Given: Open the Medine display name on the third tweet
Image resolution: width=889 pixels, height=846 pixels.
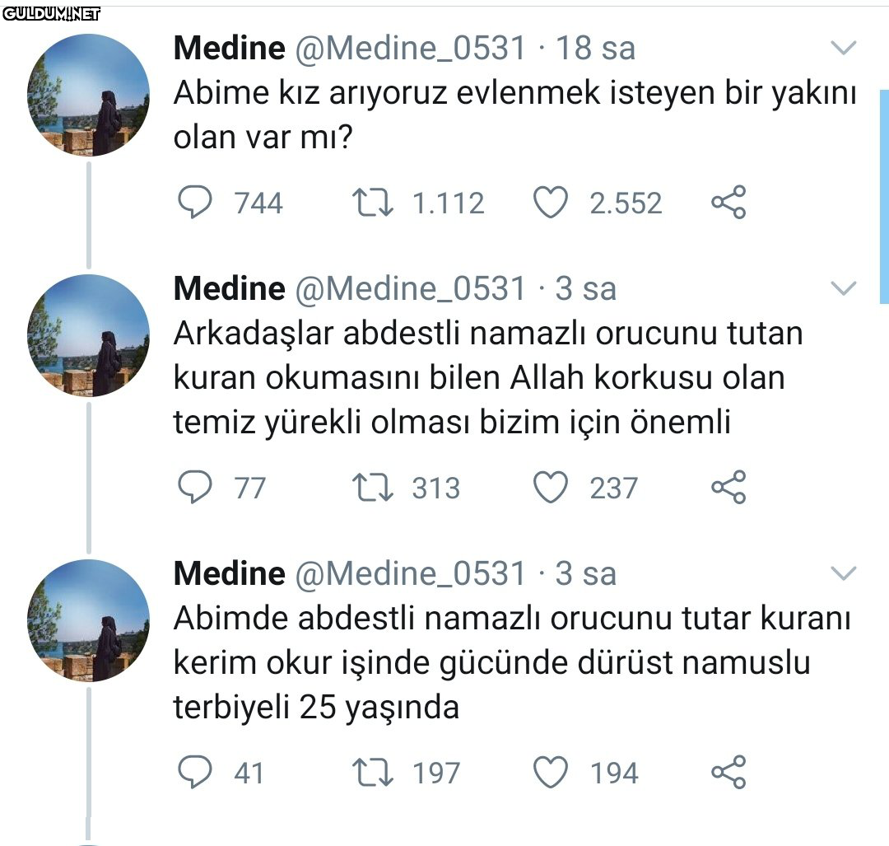Looking at the screenshot, I should 229,573.
